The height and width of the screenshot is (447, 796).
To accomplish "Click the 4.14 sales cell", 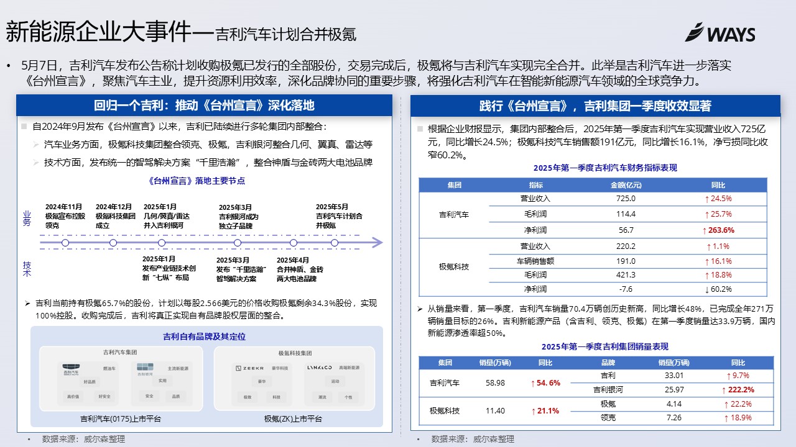I will (674, 404).
